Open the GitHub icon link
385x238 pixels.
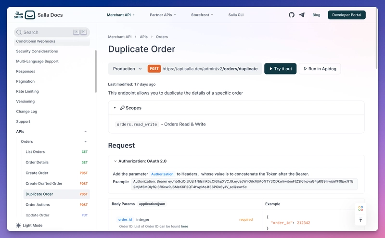point(292,15)
